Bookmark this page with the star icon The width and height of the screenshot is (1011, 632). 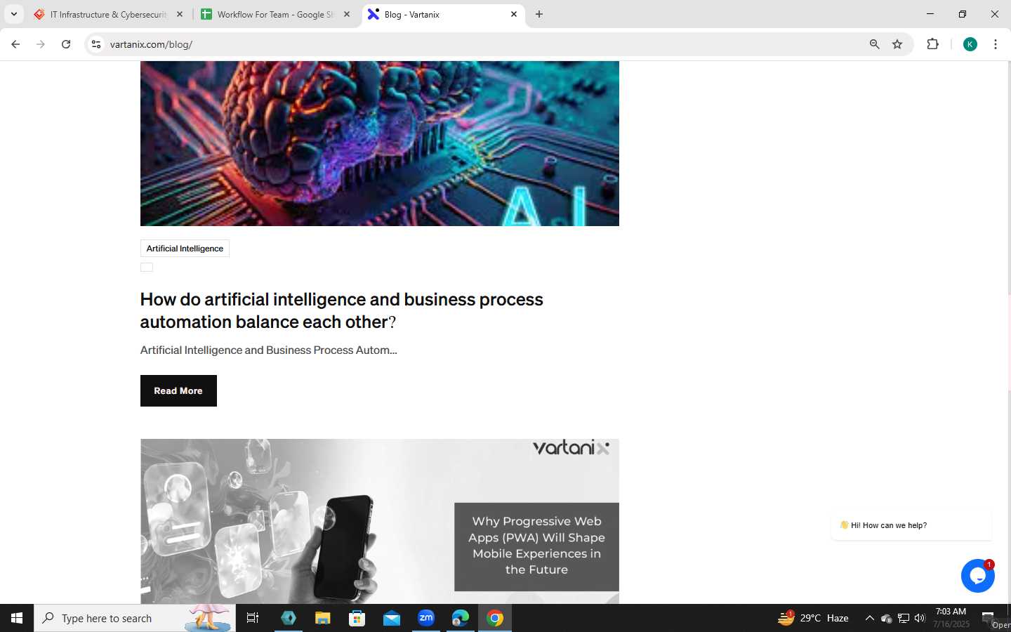click(897, 44)
